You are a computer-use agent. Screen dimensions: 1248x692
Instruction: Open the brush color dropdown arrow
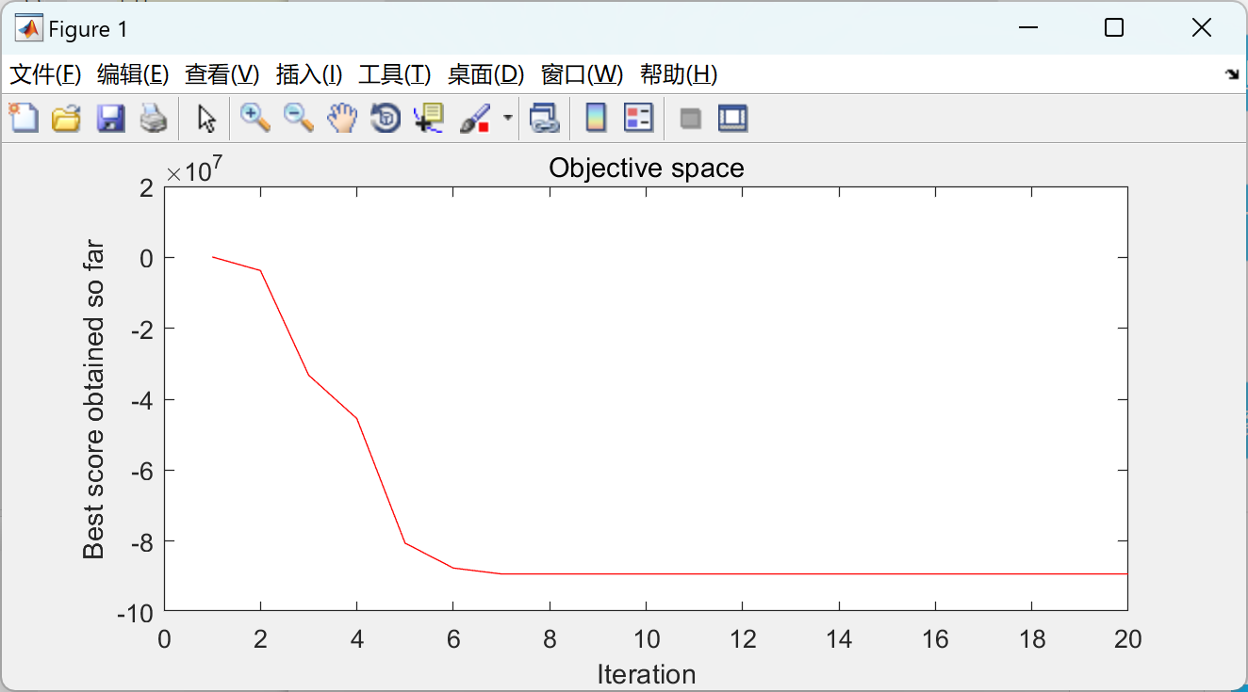click(x=508, y=118)
